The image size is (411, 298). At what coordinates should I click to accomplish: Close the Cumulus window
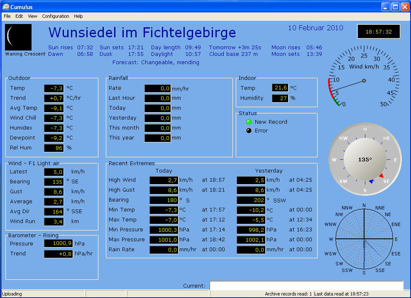point(404,7)
